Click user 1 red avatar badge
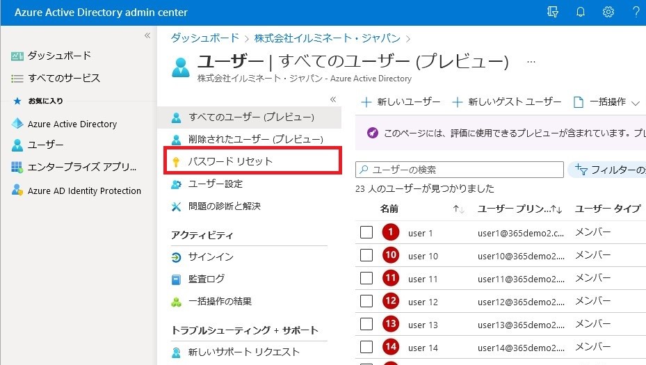The height and width of the screenshot is (365, 646). pos(391,232)
